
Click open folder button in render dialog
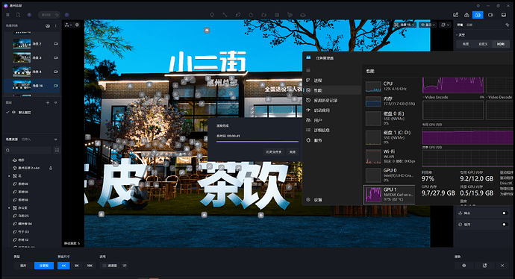coord(274,152)
